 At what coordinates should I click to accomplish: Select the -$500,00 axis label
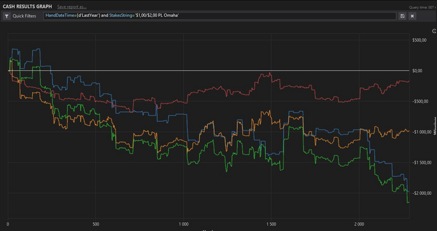(420, 101)
